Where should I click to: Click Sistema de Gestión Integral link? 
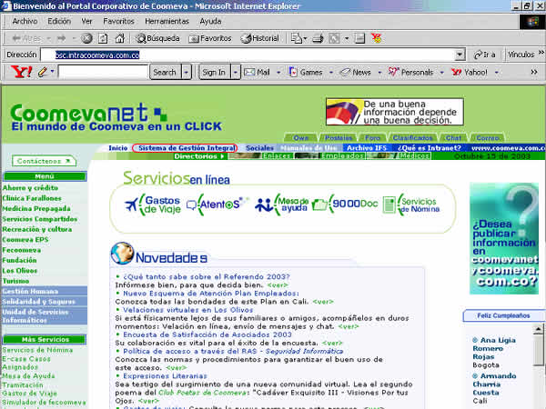(187, 147)
